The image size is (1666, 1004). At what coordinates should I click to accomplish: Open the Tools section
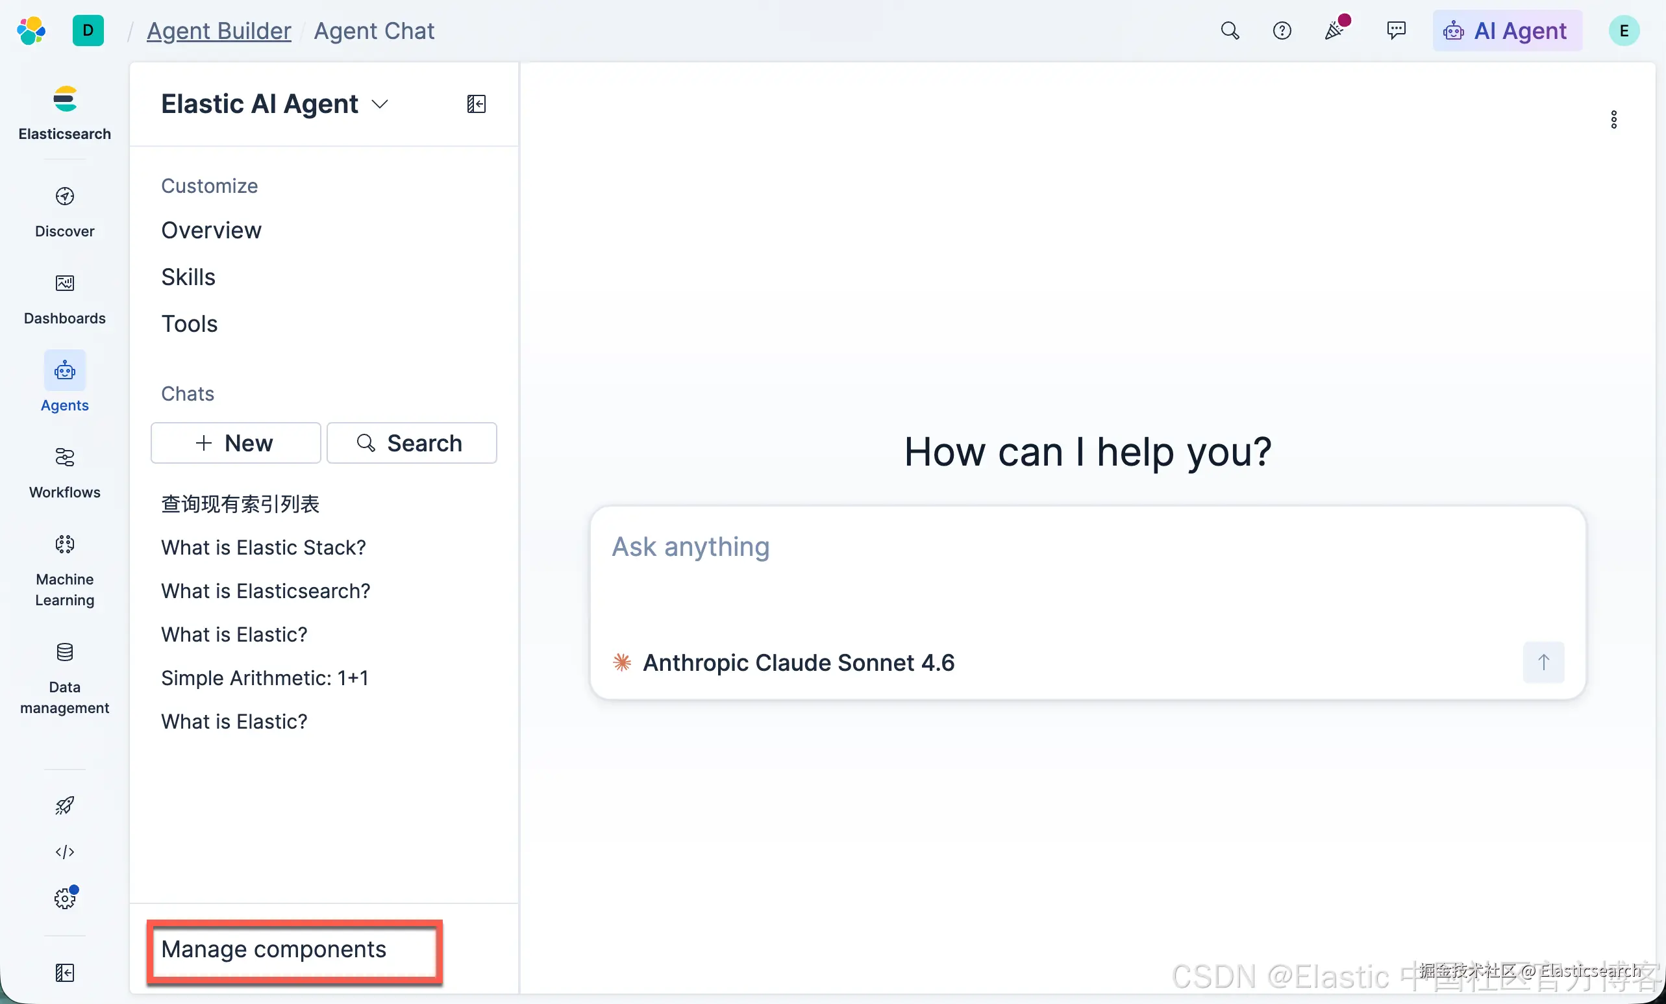(x=190, y=324)
